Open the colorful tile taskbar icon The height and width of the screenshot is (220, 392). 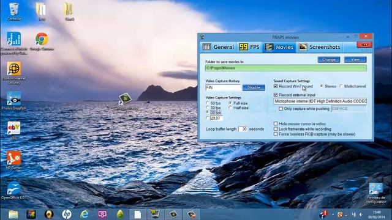click(x=31, y=215)
